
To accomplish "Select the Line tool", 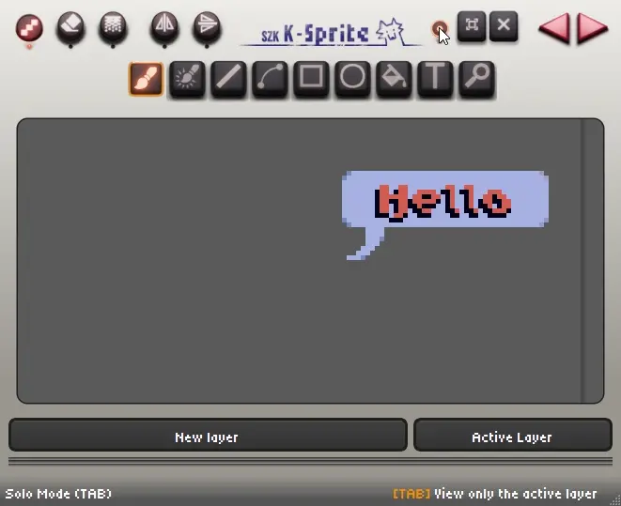I will (x=228, y=79).
